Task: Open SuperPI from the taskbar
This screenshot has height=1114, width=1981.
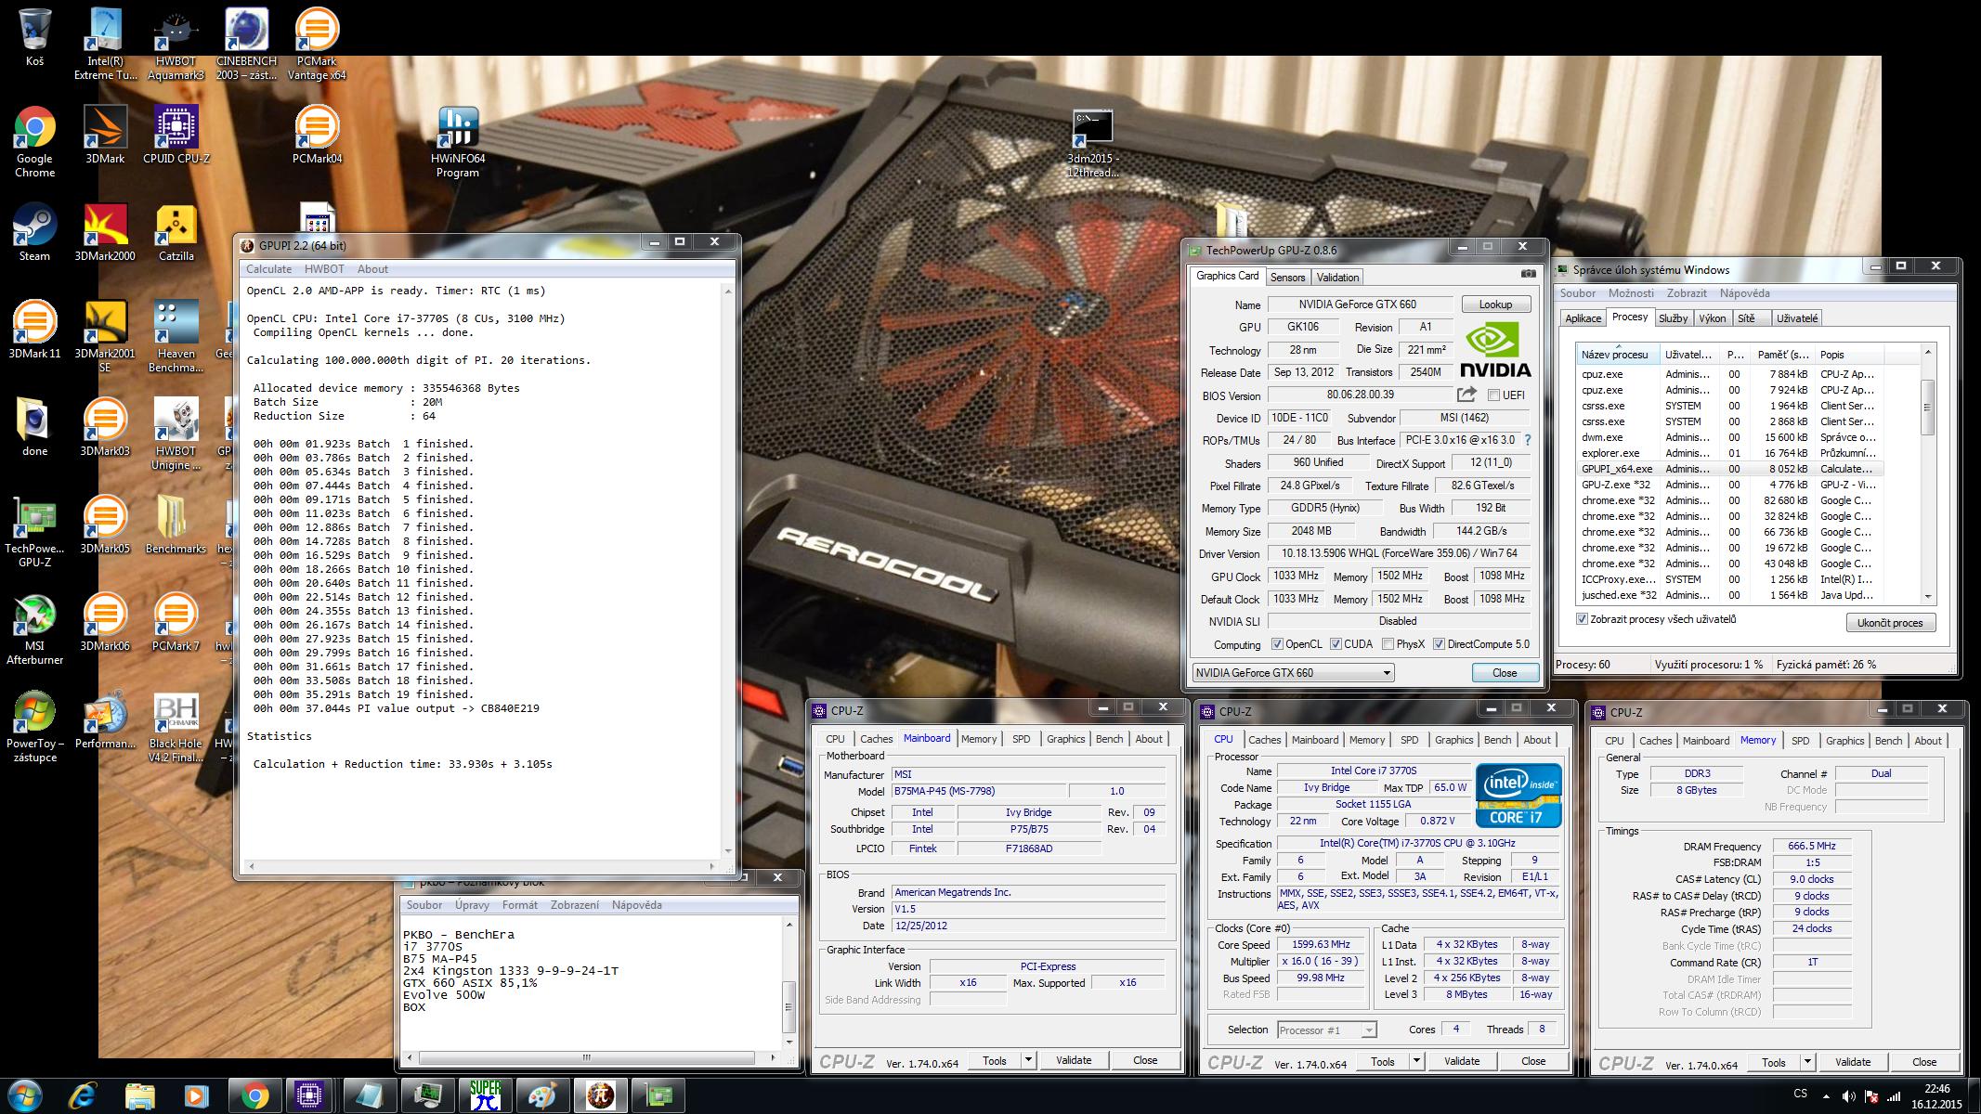Action: coord(485,1096)
